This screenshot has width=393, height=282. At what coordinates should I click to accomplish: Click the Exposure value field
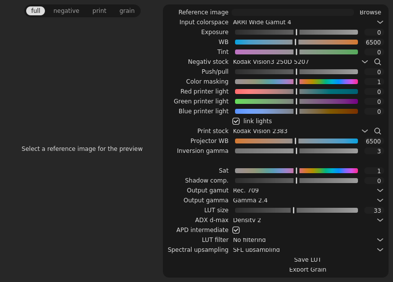tap(373, 32)
